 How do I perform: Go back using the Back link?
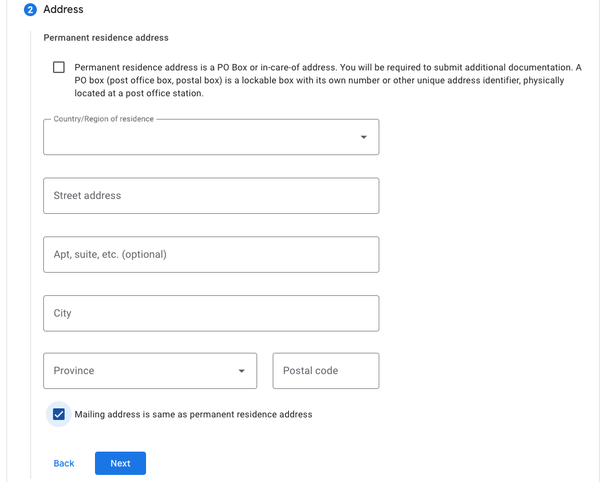[x=64, y=463]
